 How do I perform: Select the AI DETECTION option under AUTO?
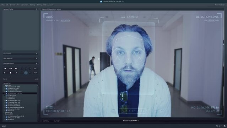[66, 20]
